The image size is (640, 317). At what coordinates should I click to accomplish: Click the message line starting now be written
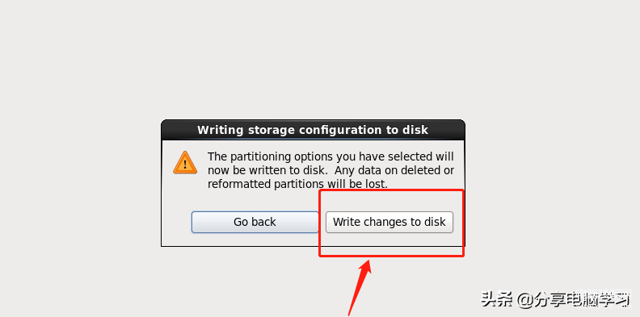(x=331, y=170)
